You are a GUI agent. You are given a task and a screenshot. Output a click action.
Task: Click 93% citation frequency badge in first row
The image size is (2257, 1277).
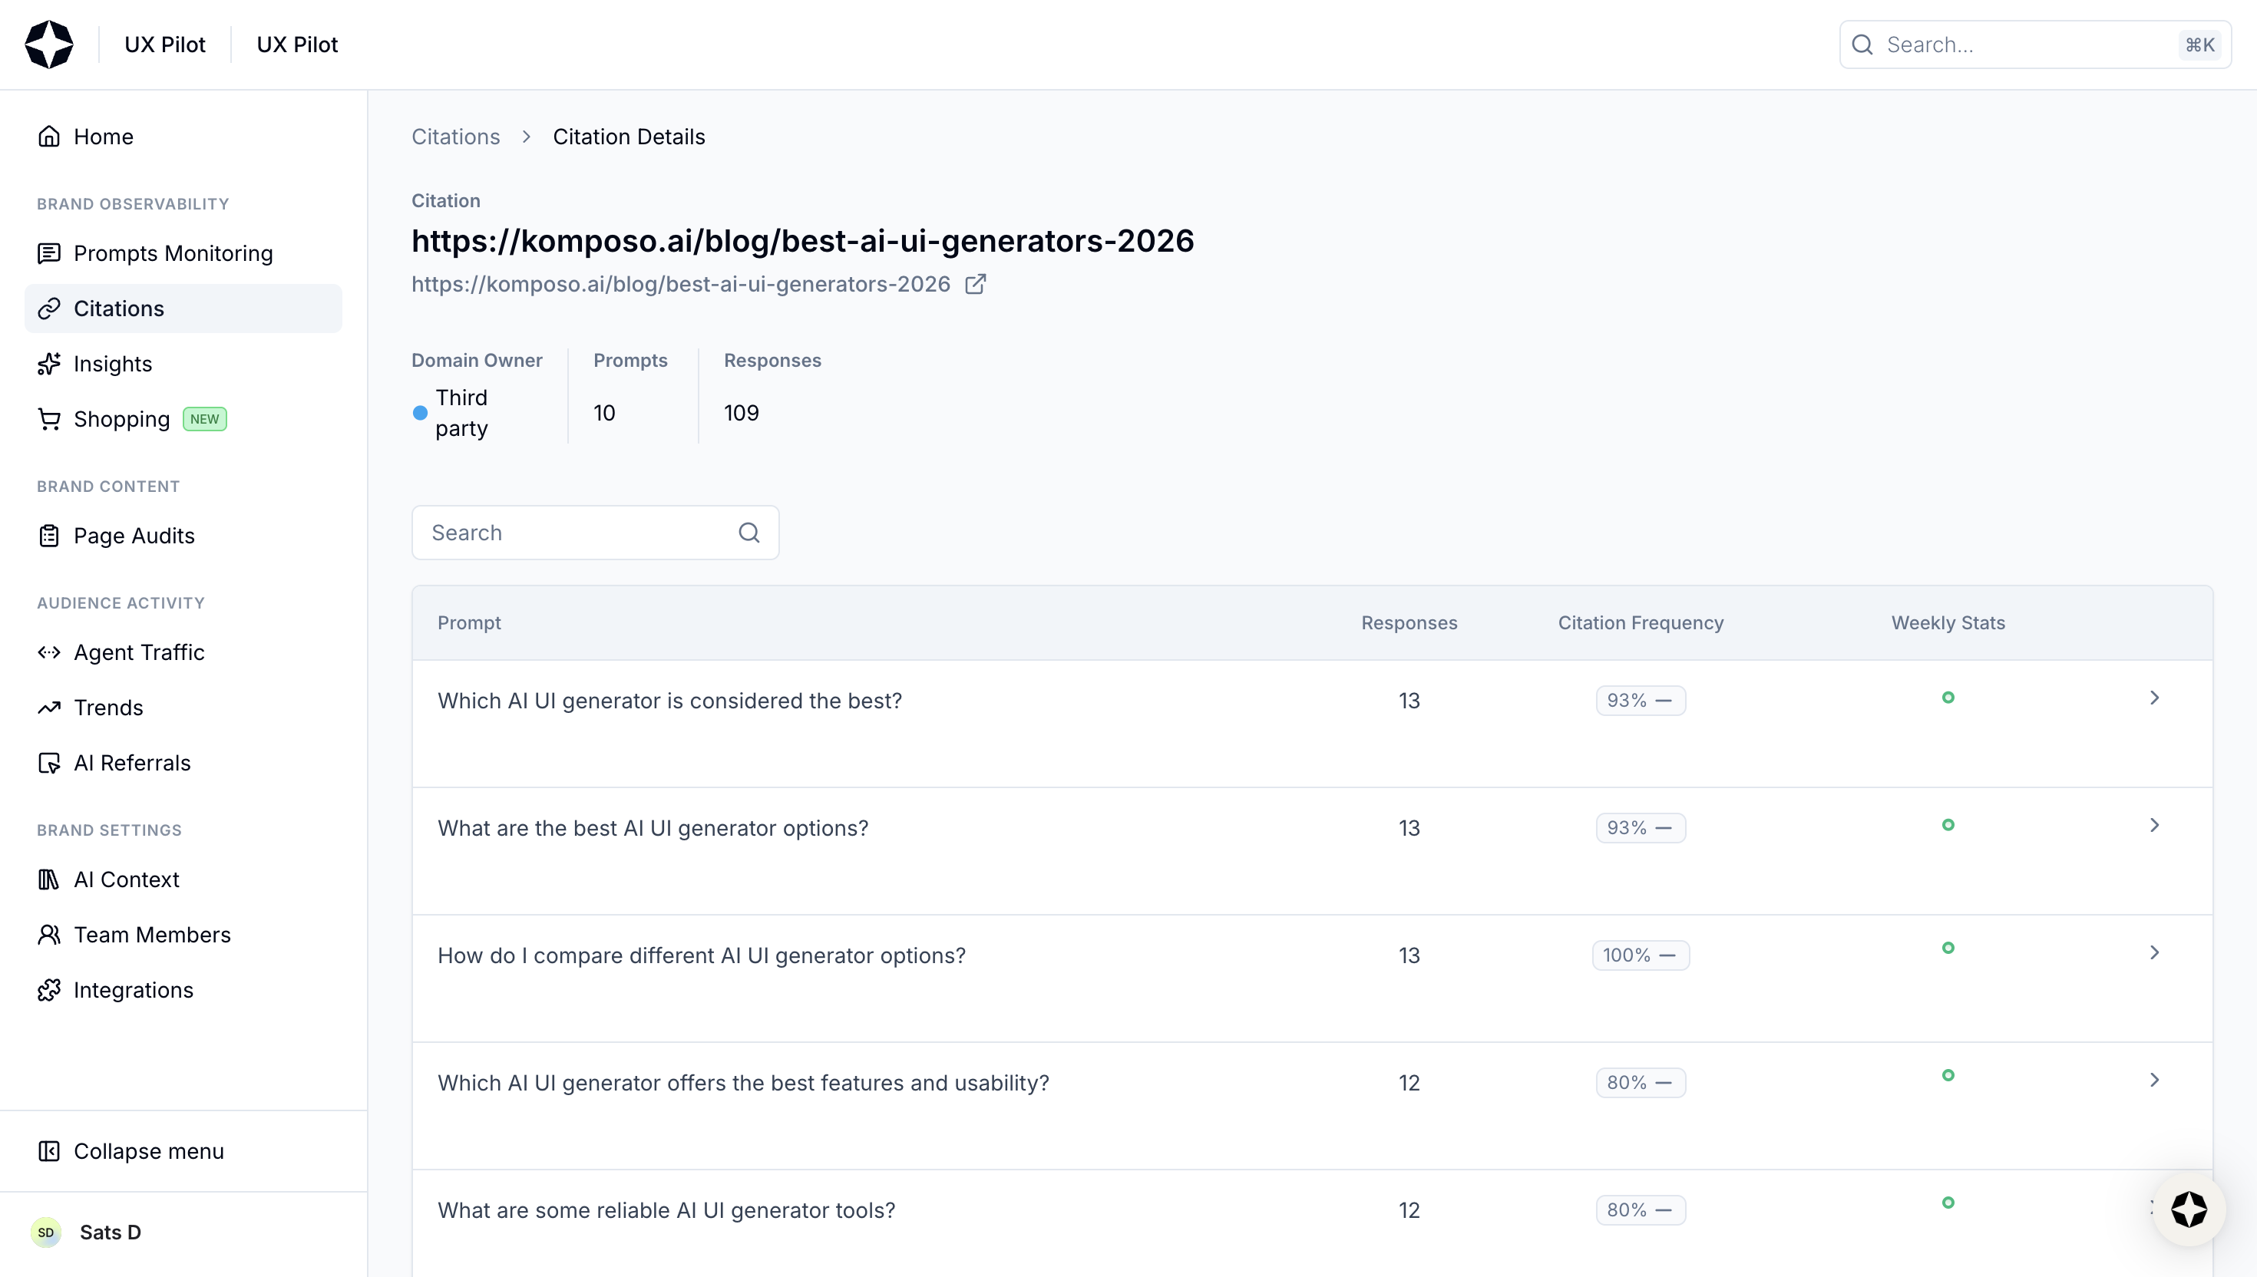click(x=1640, y=701)
